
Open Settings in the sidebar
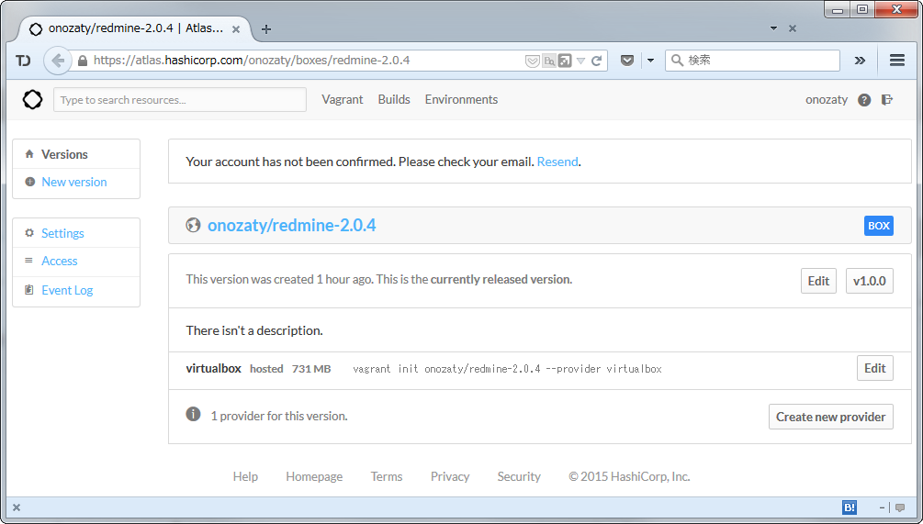pos(62,233)
